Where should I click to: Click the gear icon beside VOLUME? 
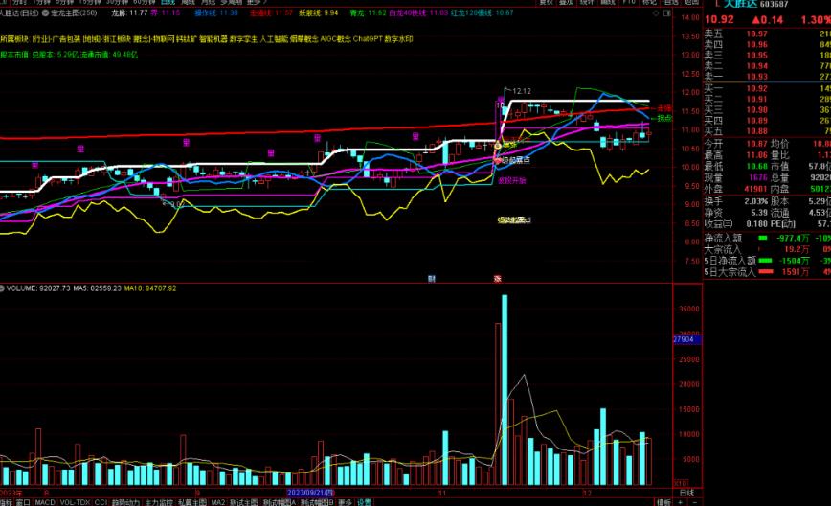click(2, 288)
